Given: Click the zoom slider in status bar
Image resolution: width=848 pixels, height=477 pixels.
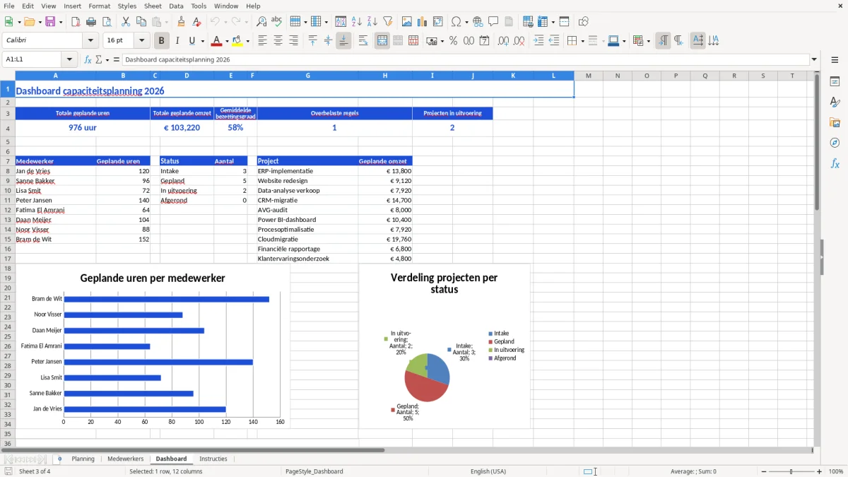Looking at the screenshot, I should tap(791, 471).
